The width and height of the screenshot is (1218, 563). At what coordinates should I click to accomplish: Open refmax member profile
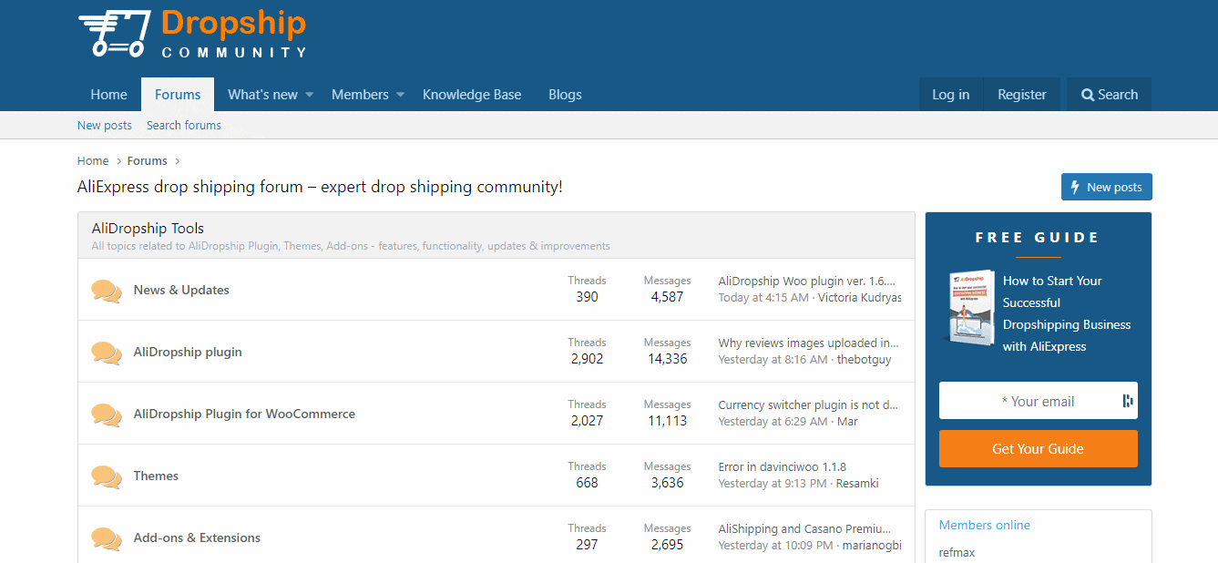click(x=957, y=553)
